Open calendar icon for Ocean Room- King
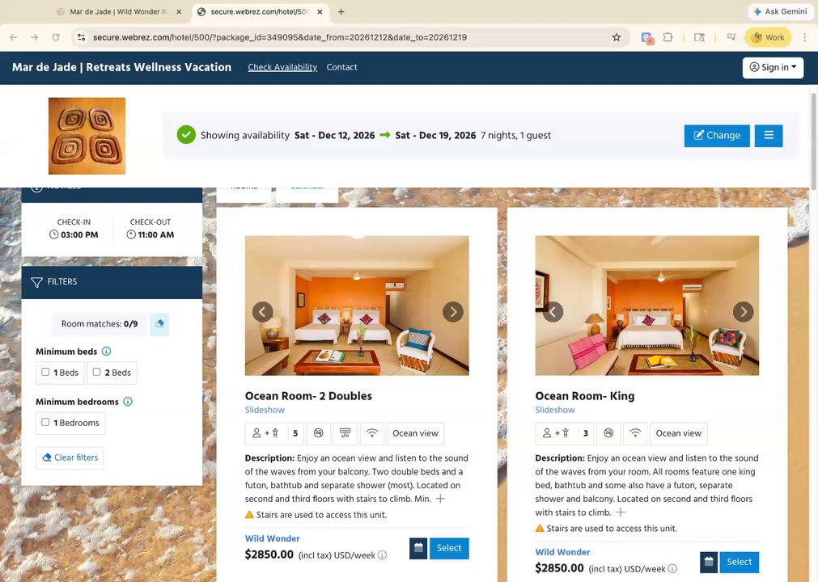Image resolution: width=818 pixels, height=582 pixels. click(x=709, y=563)
